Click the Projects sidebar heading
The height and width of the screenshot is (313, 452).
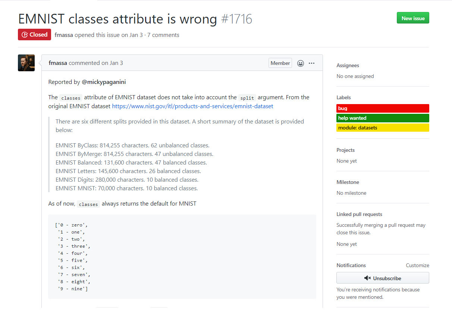click(345, 150)
